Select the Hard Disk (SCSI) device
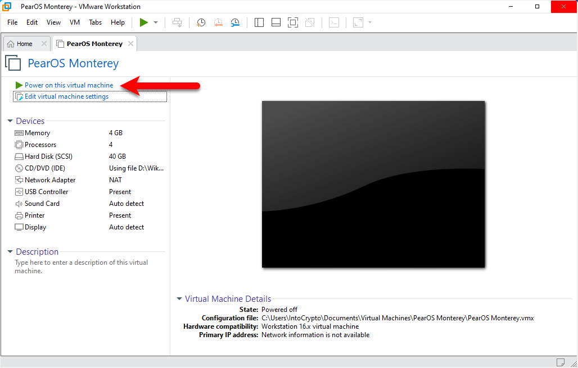Viewport: 578px width, 368px height. 89,157
